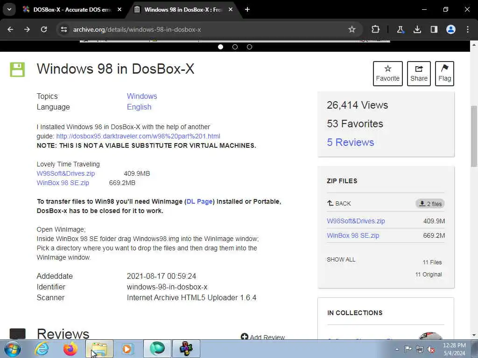Open the Extensions puzzle icon

click(x=376, y=29)
